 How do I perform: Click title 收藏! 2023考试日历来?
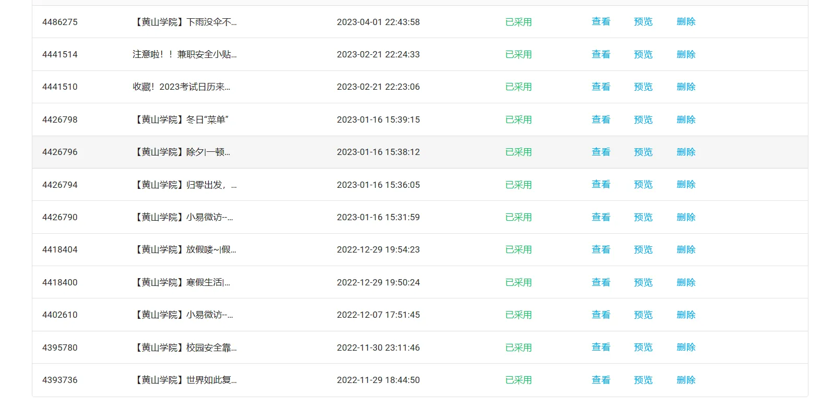[x=181, y=87]
